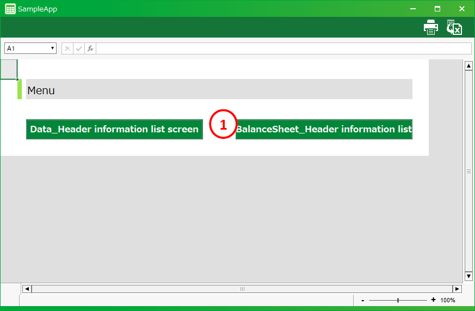Open Data_Header information list screen
The width and height of the screenshot is (475, 311).
(x=114, y=130)
